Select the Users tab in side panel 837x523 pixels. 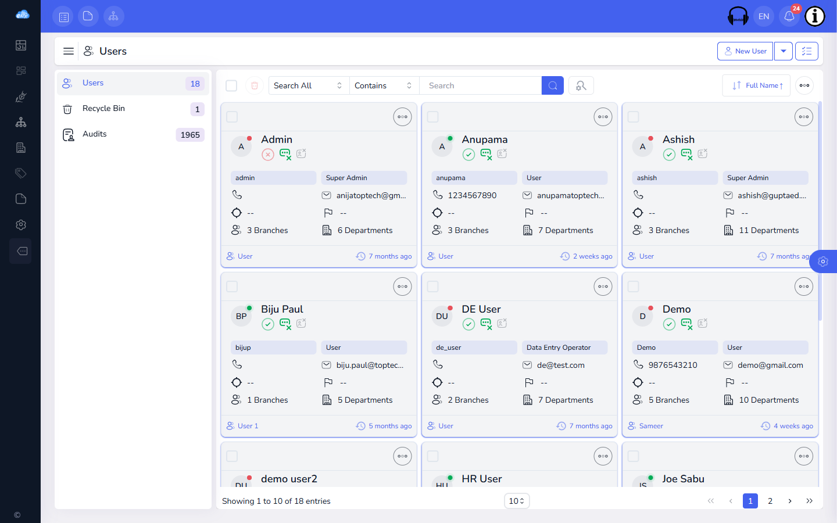click(133, 84)
